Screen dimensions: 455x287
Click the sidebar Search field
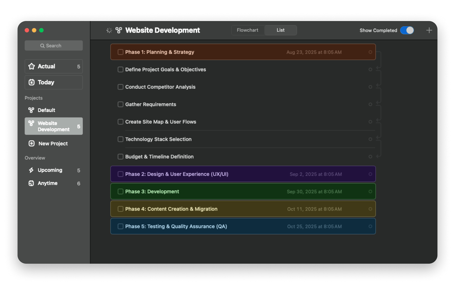click(x=54, y=45)
